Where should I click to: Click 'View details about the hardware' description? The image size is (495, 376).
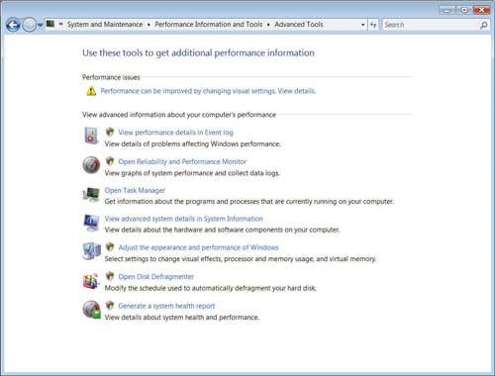pyautogui.click(x=222, y=230)
